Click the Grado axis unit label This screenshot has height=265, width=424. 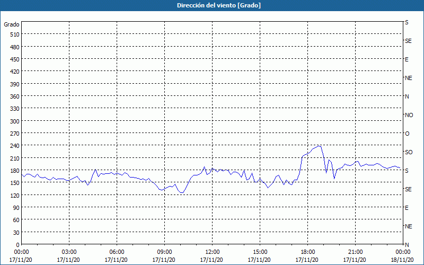[12, 24]
